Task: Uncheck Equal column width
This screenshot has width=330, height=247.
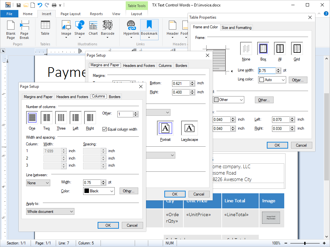Action: (104, 129)
